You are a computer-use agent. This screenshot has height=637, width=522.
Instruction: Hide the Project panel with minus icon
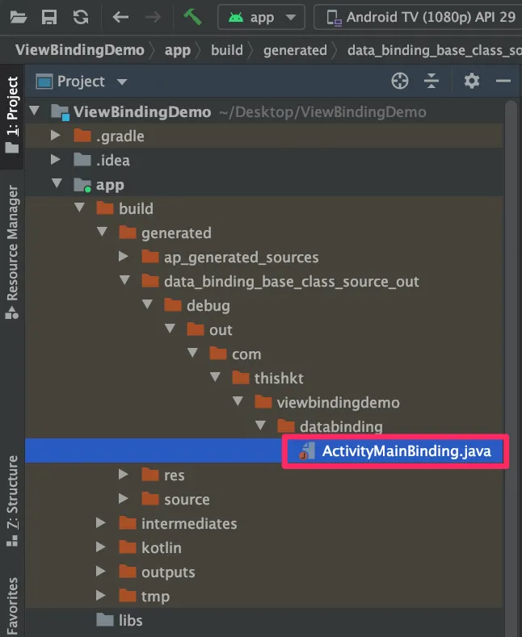[503, 81]
